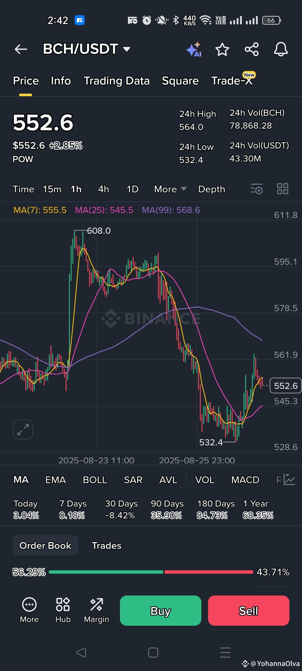Toggle the EMA indicator
The image size is (302, 671).
(x=56, y=480)
